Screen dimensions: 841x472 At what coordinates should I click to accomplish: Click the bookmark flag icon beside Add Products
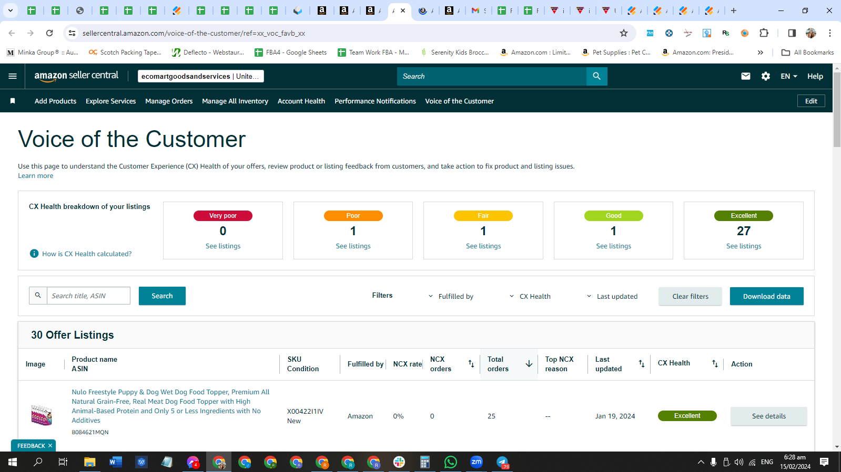pyautogui.click(x=13, y=101)
